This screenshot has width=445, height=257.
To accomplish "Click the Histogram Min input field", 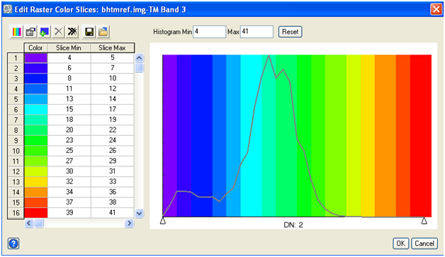I will [210, 32].
